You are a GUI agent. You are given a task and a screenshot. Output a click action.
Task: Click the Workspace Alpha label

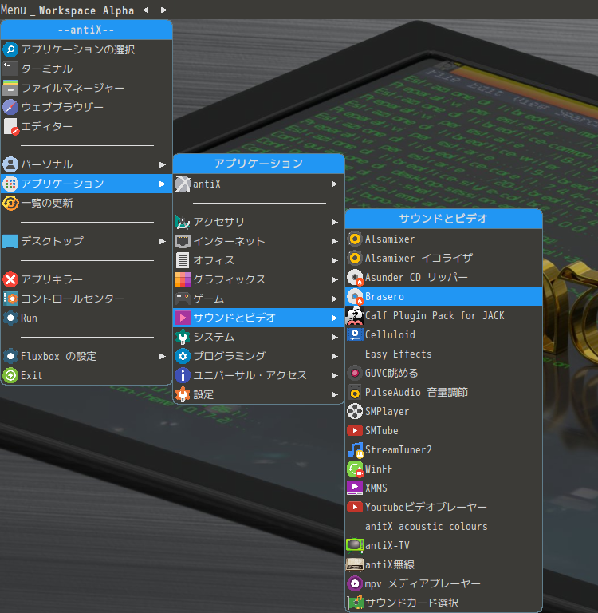coord(86,10)
